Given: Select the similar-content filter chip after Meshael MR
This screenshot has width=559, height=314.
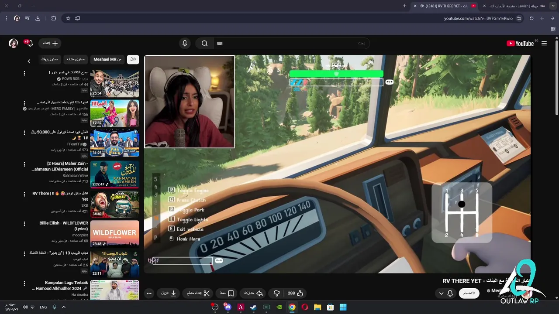Looking at the screenshot, I should click(76, 59).
